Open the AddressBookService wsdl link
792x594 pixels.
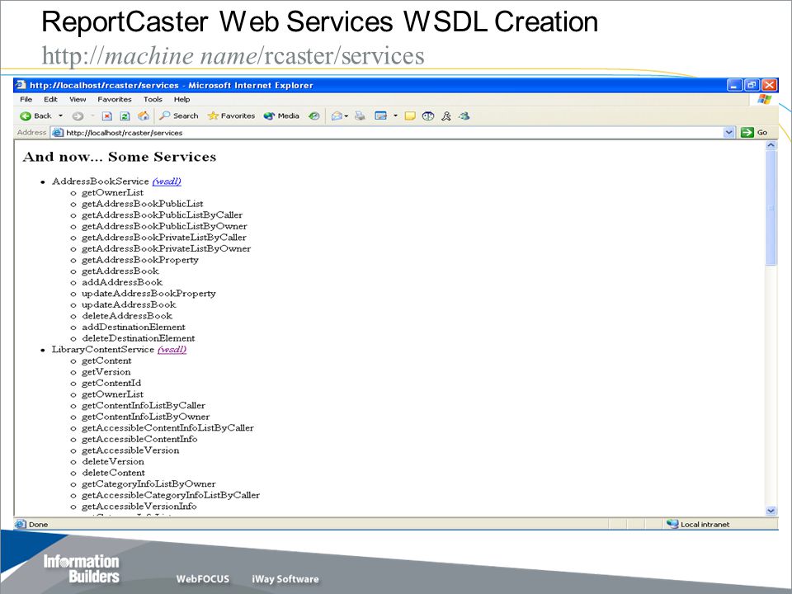tap(167, 181)
